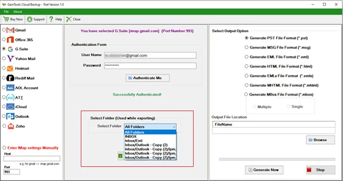Click the Rediff Mail logo icon
This screenshot has height=181, width=343.
click(x=10, y=78)
